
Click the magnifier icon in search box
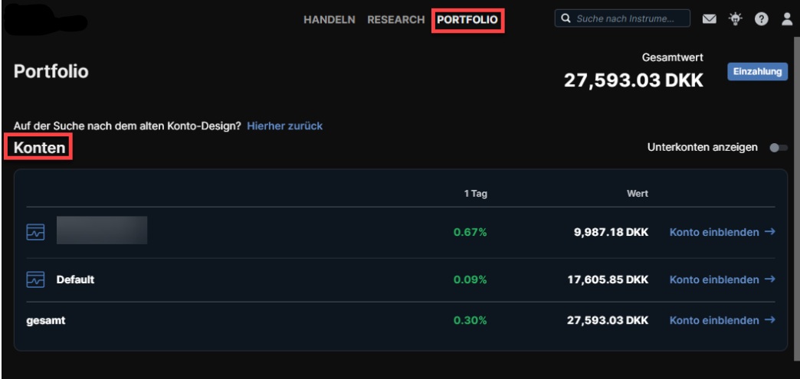566,18
